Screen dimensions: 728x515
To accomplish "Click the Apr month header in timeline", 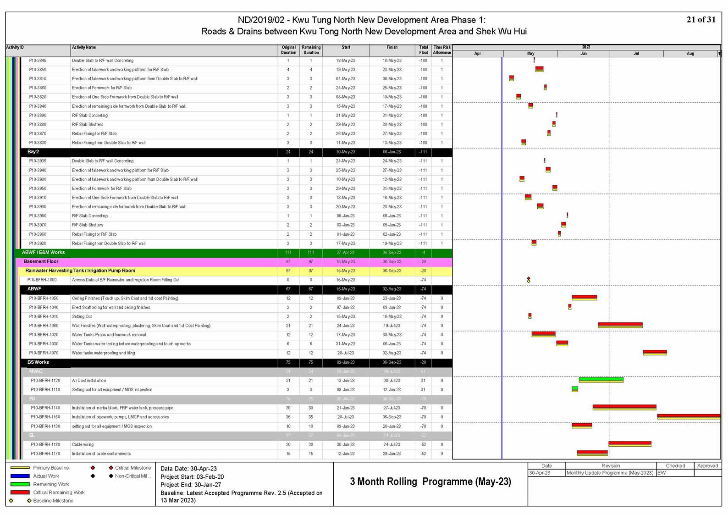I will [x=478, y=54].
